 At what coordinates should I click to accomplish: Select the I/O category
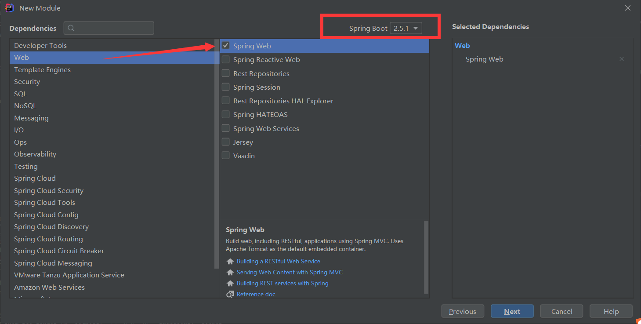[112, 130]
